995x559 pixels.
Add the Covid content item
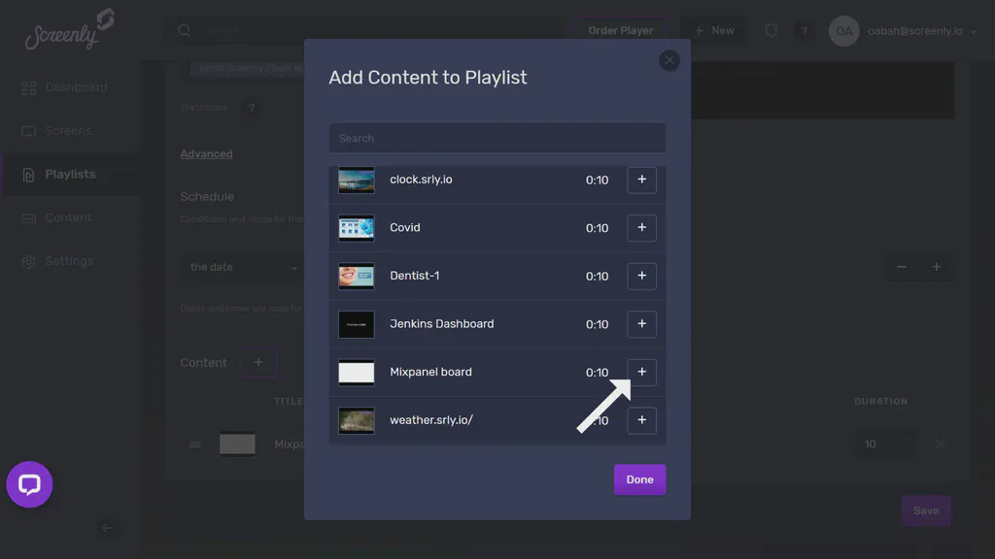click(641, 228)
